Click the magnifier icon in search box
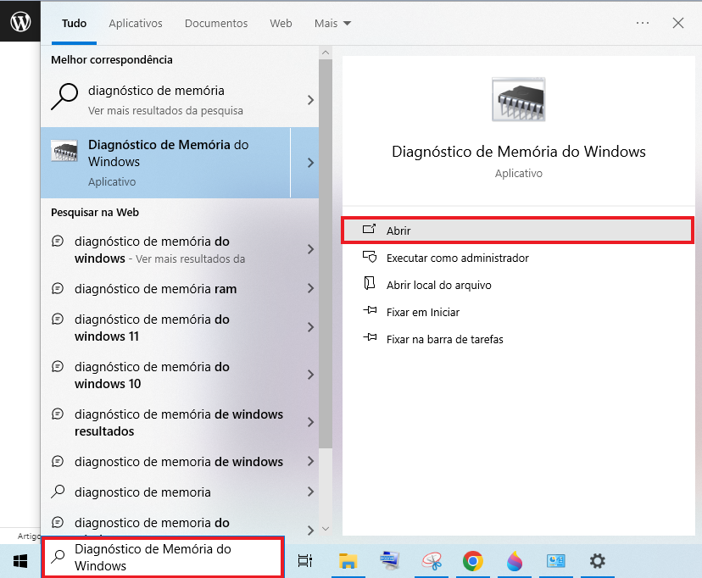 (58, 557)
